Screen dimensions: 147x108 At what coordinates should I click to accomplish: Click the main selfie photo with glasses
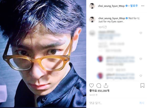[43, 54]
